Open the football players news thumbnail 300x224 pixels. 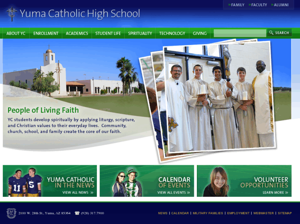25,182
